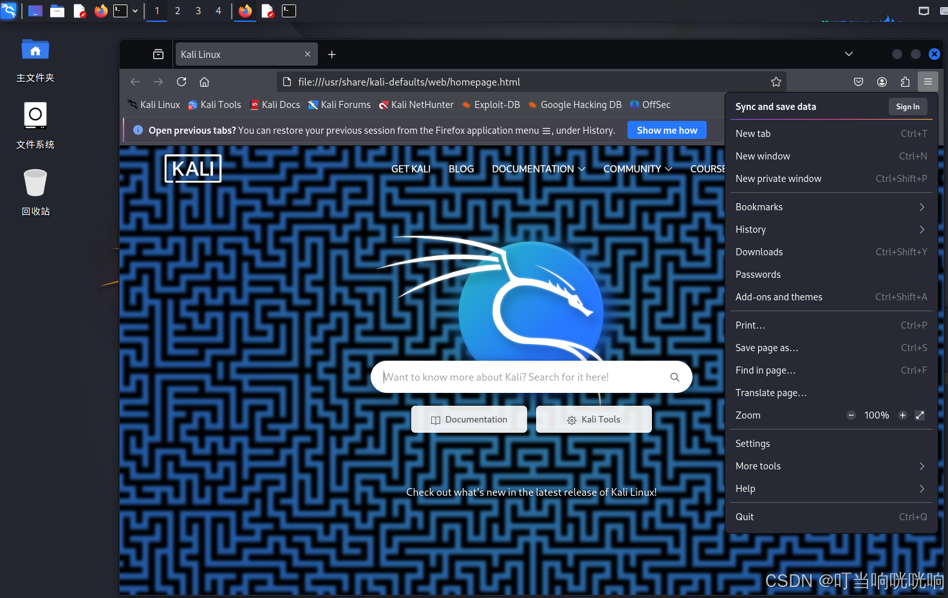Screen dimensions: 948x598
Task: Open the OffSec bookmark
Action: [x=650, y=105]
